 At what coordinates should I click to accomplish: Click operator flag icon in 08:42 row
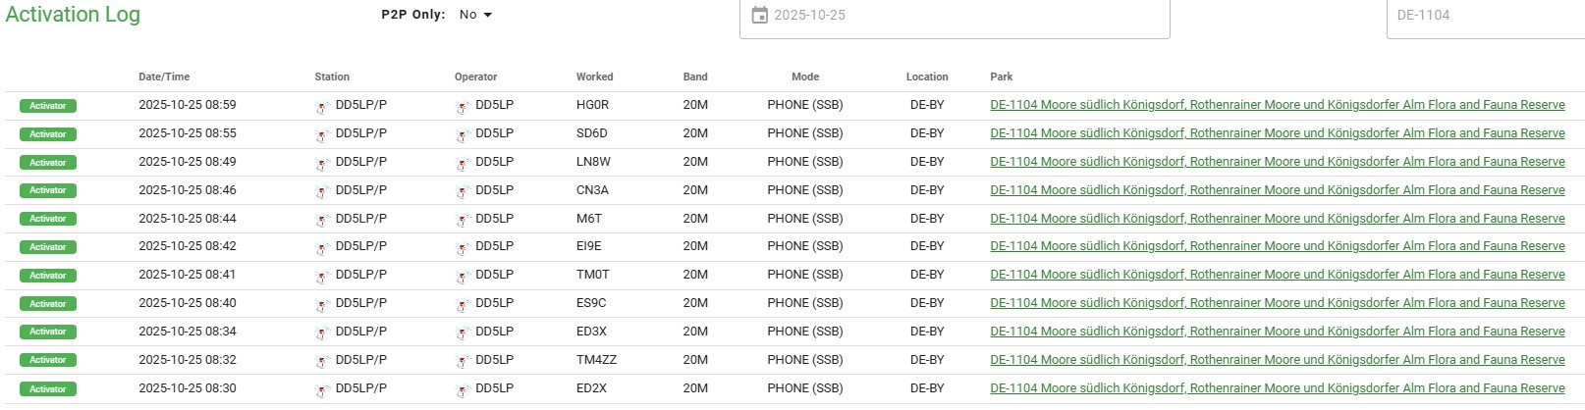point(462,248)
